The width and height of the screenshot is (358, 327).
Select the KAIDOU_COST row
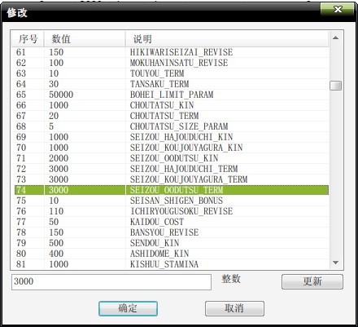click(172, 222)
